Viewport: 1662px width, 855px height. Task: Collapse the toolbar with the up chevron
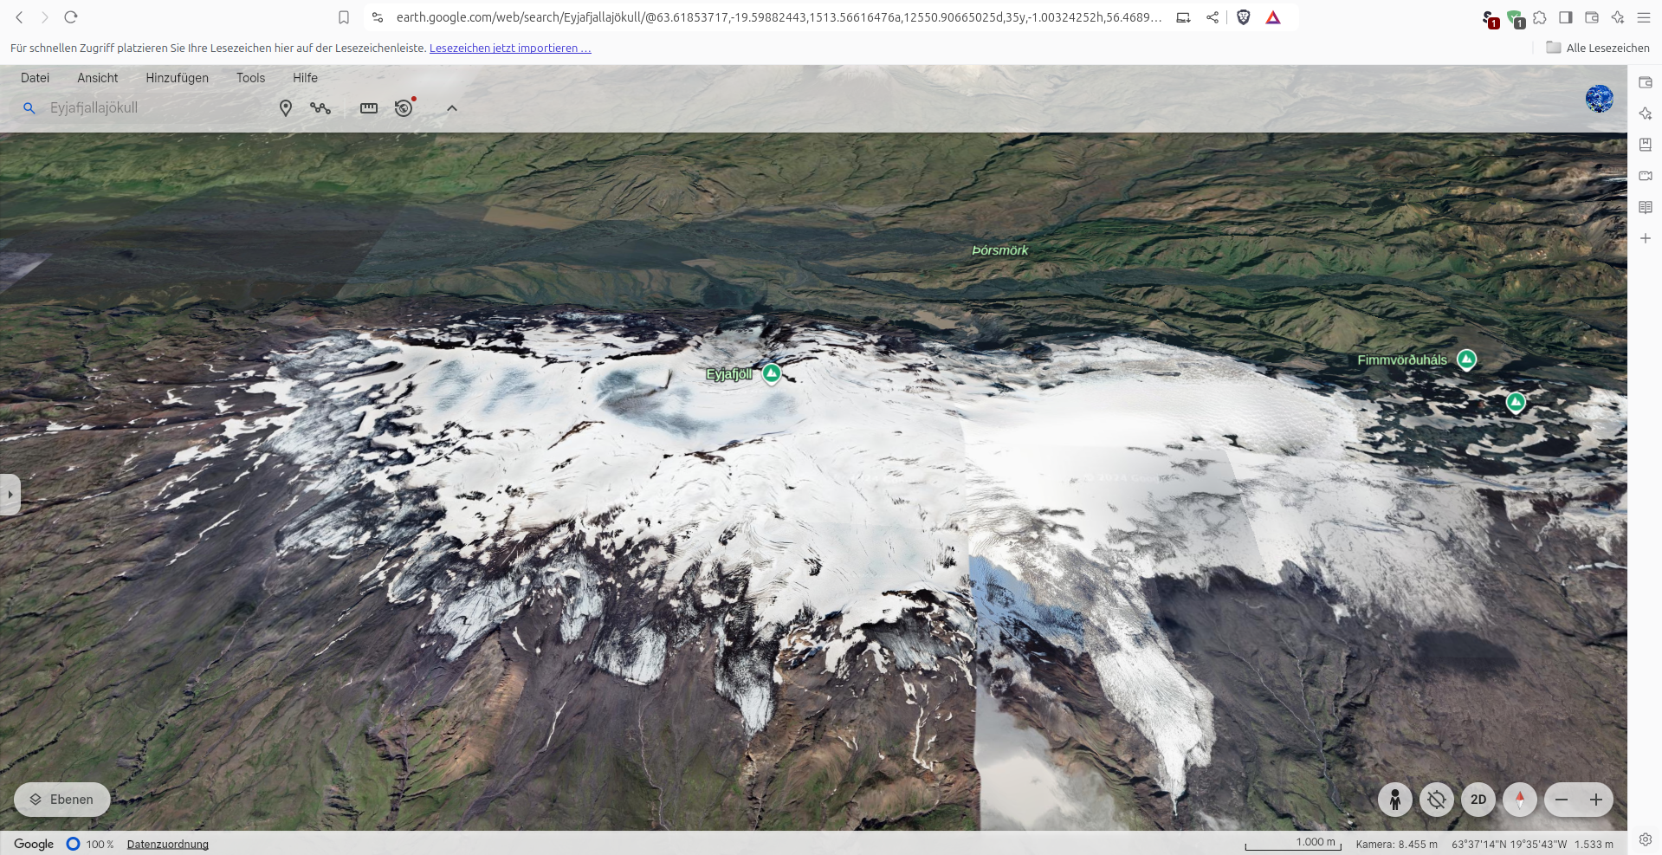point(452,108)
